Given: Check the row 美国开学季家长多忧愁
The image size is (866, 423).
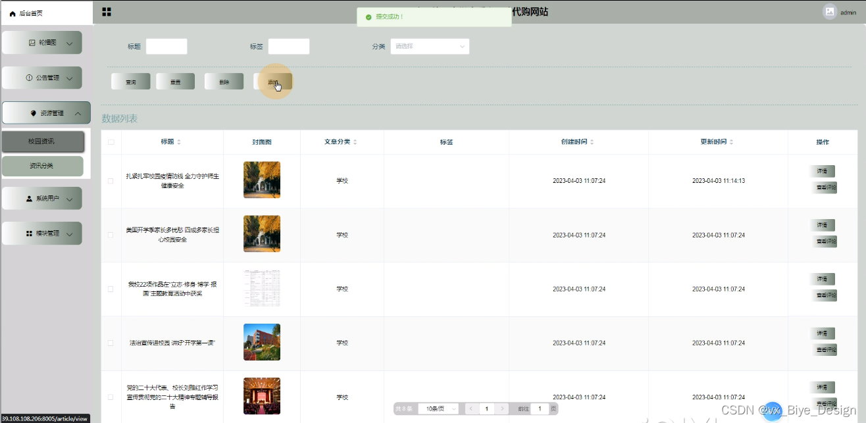Looking at the screenshot, I should point(111,235).
